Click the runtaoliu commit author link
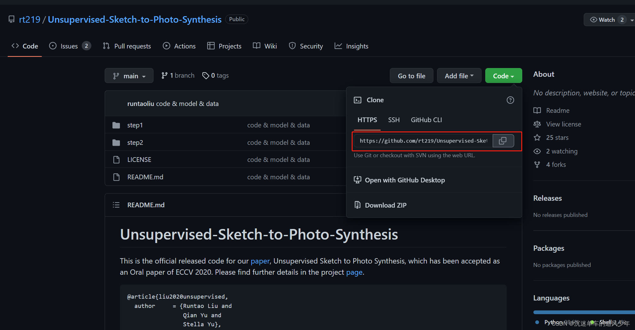This screenshot has width=635, height=330. [140, 104]
